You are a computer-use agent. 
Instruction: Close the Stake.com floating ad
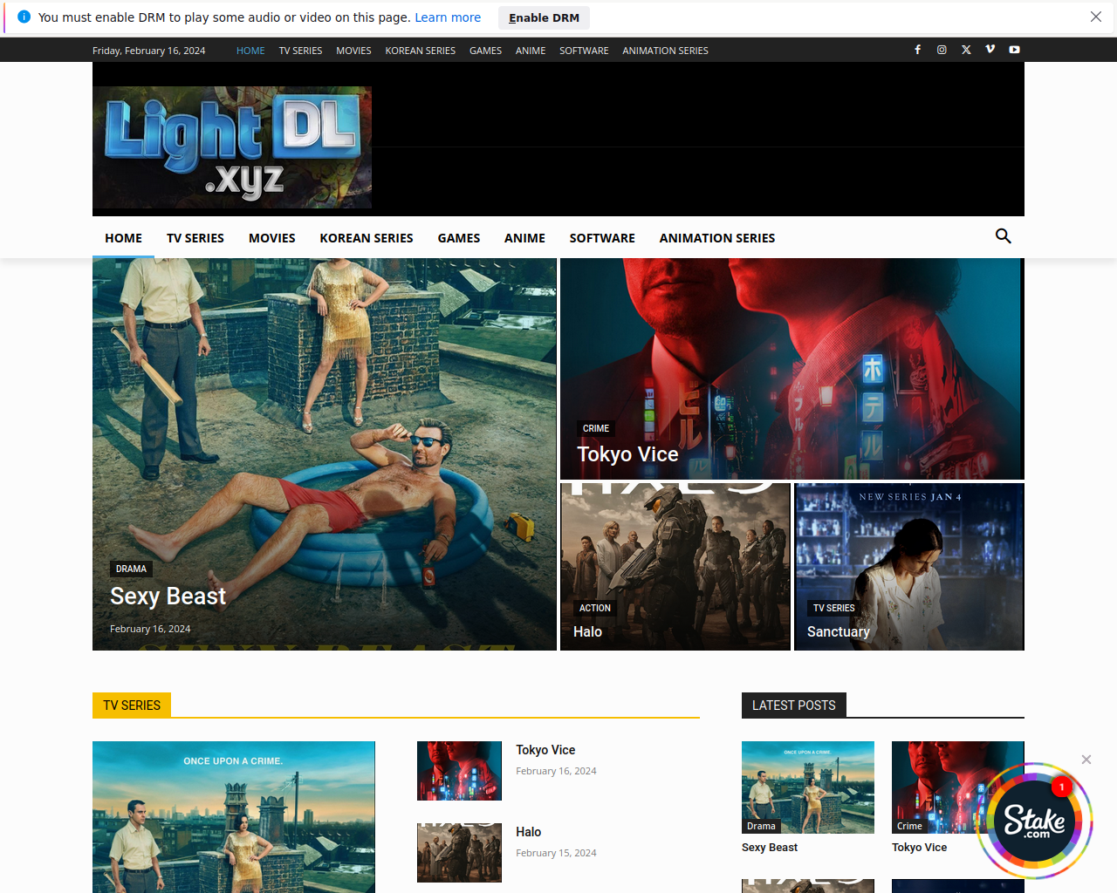(1086, 760)
